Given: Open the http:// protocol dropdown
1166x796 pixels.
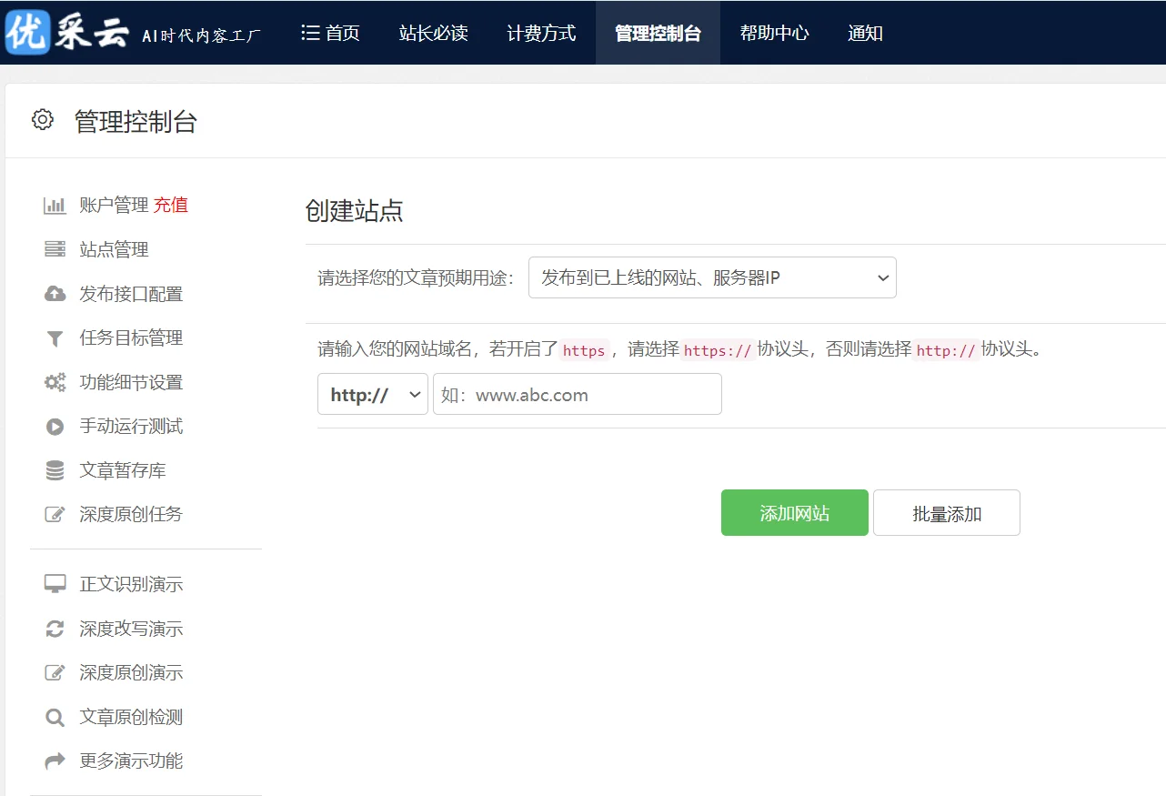Looking at the screenshot, I should (x=372, y=394).
